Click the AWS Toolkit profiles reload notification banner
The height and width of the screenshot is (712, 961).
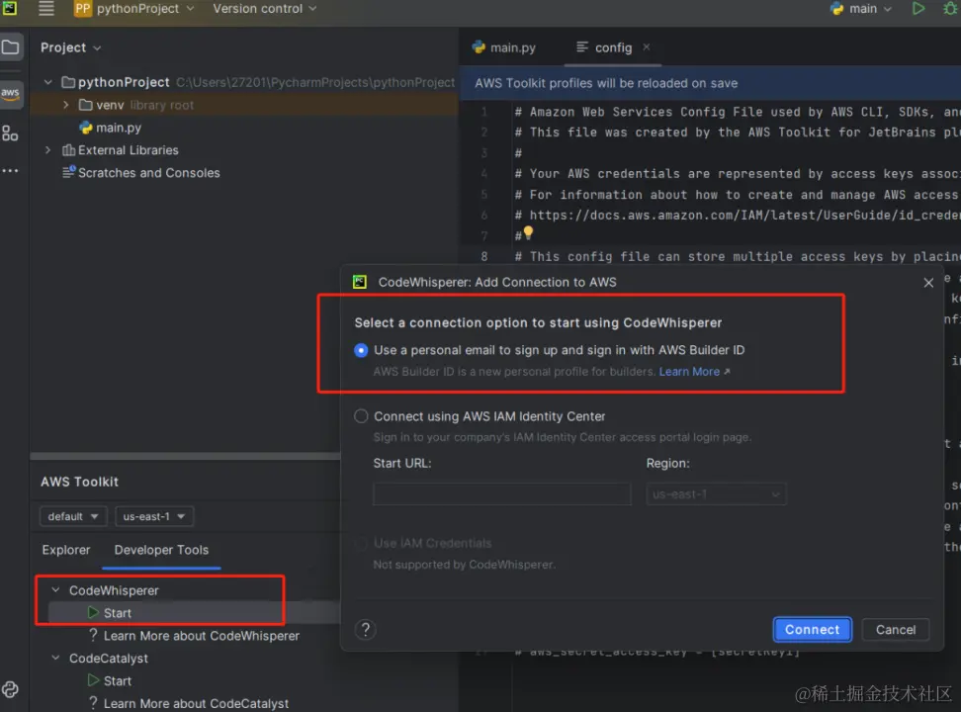point(710,83)
